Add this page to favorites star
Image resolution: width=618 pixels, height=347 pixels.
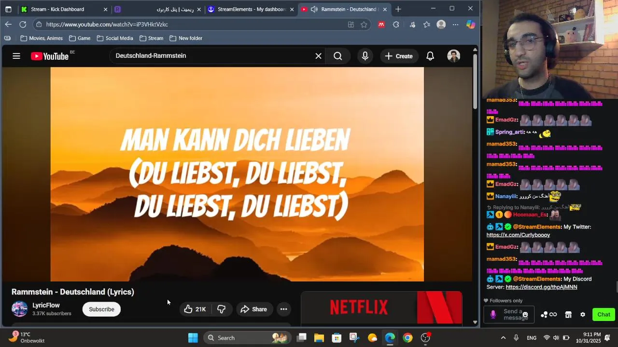(364, 24)
